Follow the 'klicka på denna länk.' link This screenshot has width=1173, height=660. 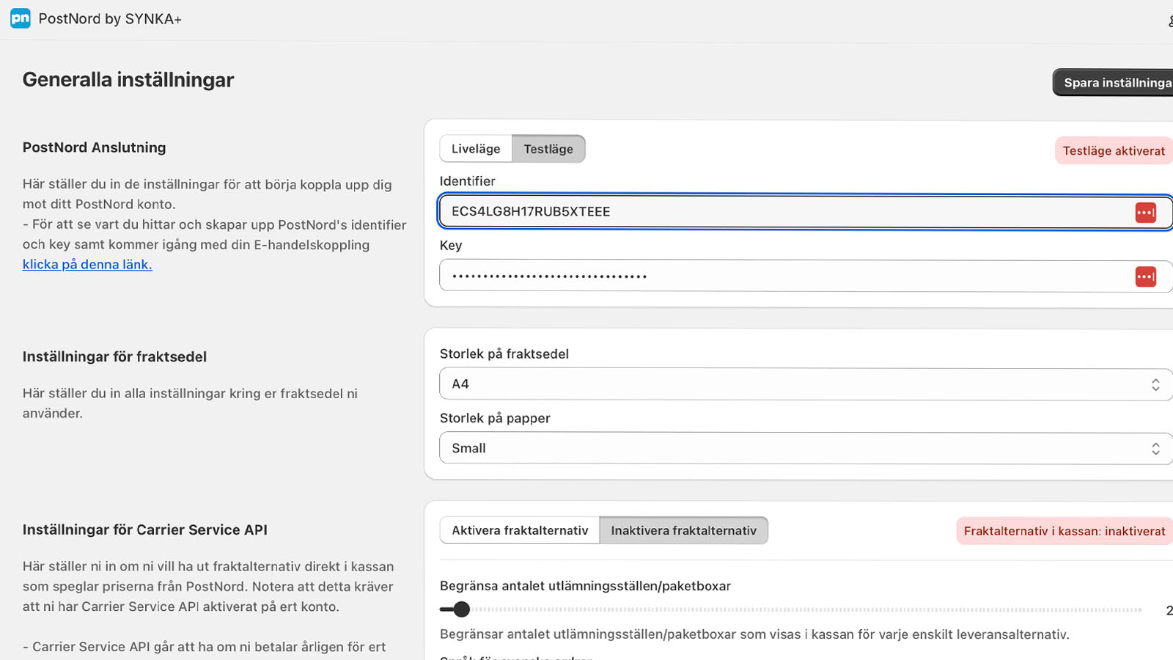(x=87, y=265)
